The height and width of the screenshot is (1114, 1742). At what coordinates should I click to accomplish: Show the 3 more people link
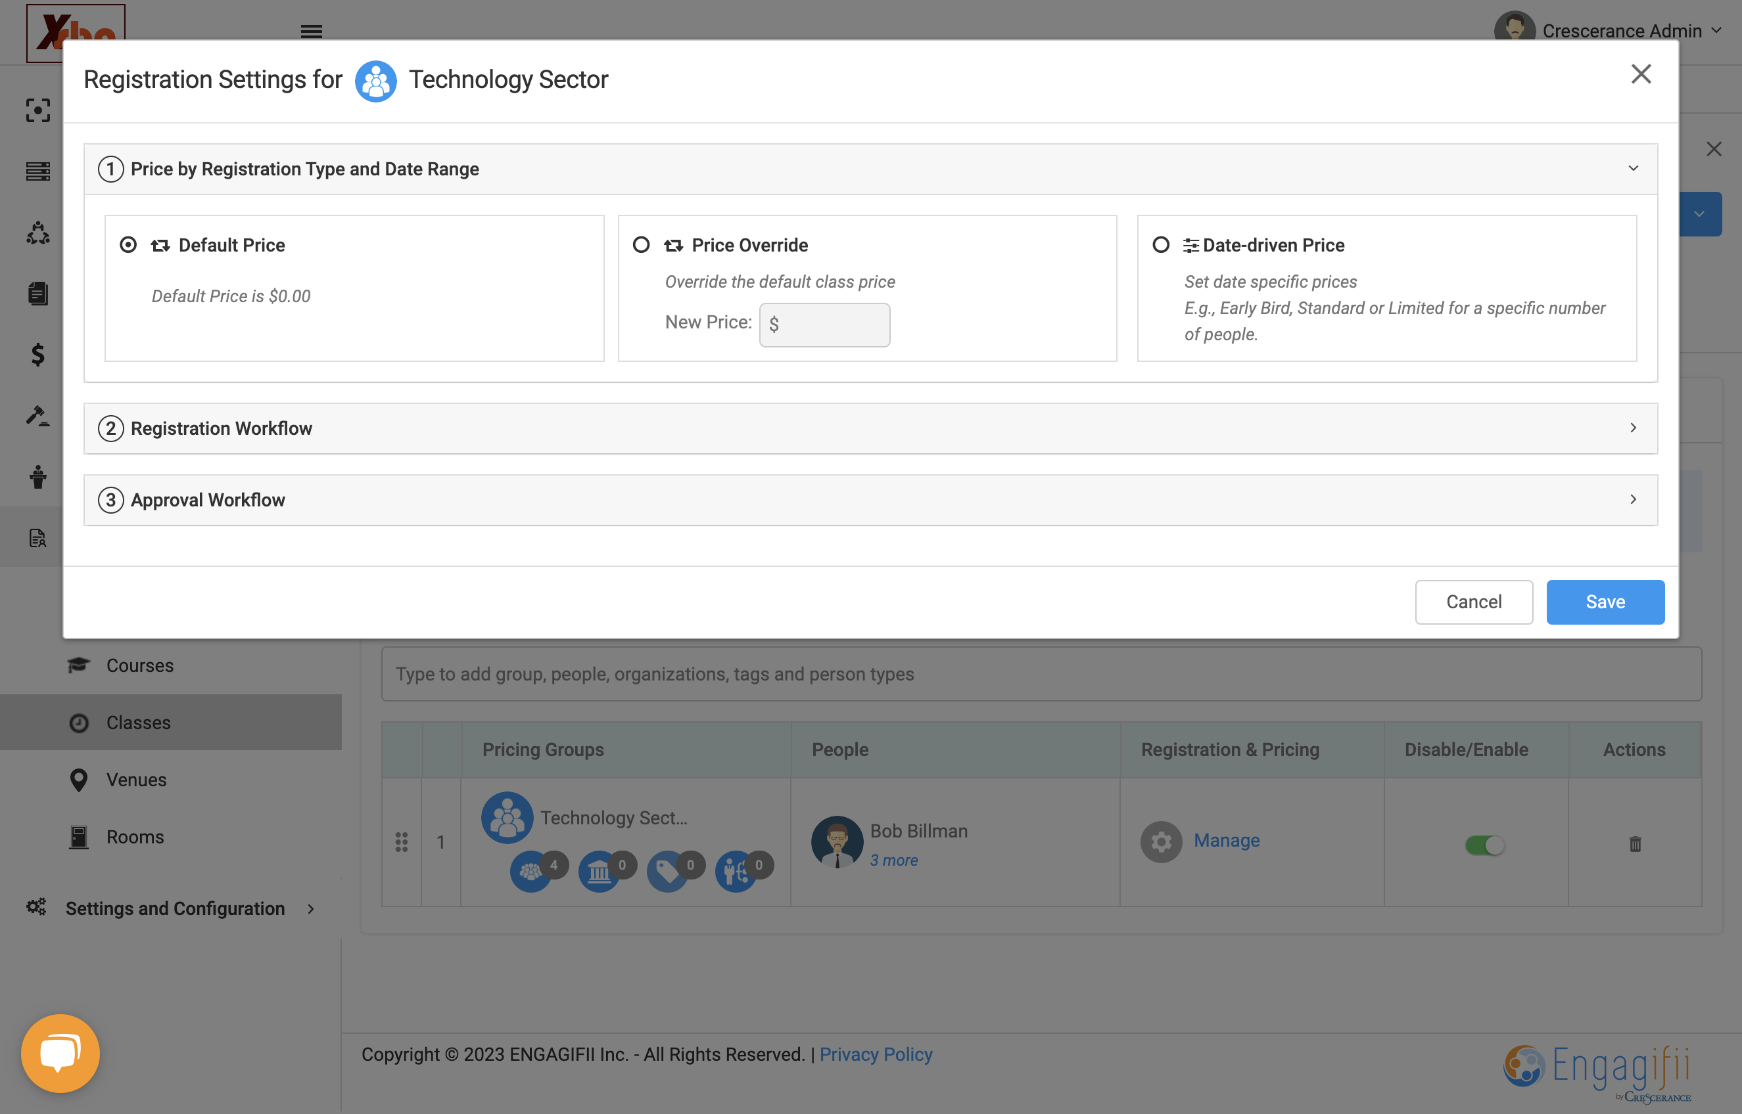pyautogui.click(x=894, y=860)
